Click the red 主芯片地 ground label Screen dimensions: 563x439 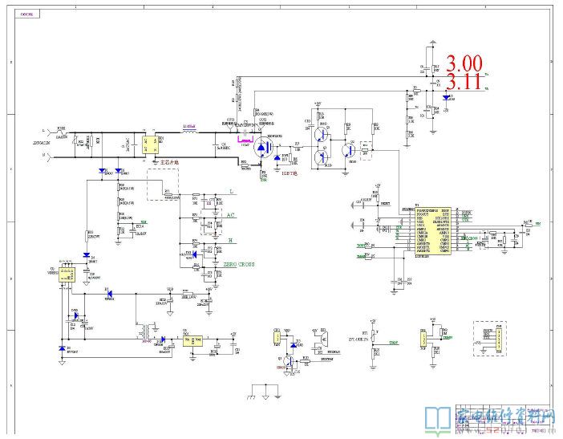click(169, 162)
